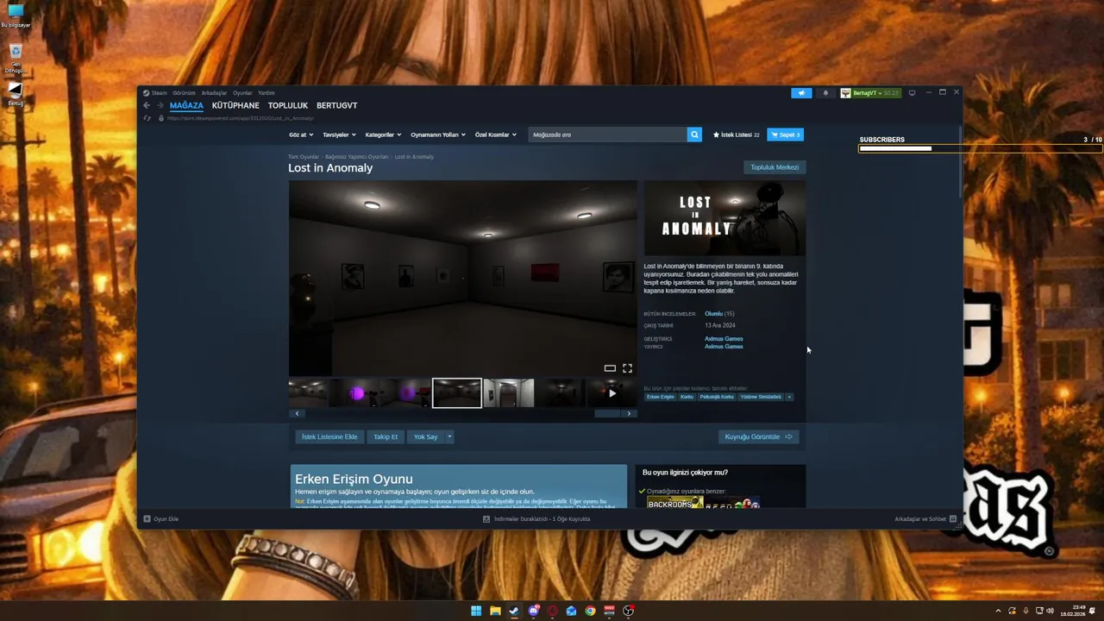Expand the Tavsiyeler dropdown

[x=338, y=135]
